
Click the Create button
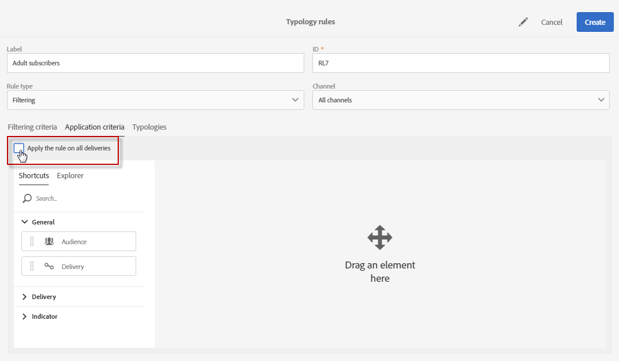pyautogui.click(x=595, y=22)
